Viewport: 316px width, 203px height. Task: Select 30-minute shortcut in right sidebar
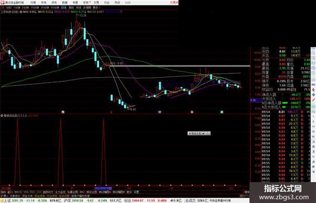click(x=313, y=132)
